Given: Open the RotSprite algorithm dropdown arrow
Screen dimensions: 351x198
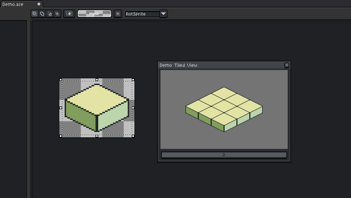Looking at the screenshot, I should [164, 14].
